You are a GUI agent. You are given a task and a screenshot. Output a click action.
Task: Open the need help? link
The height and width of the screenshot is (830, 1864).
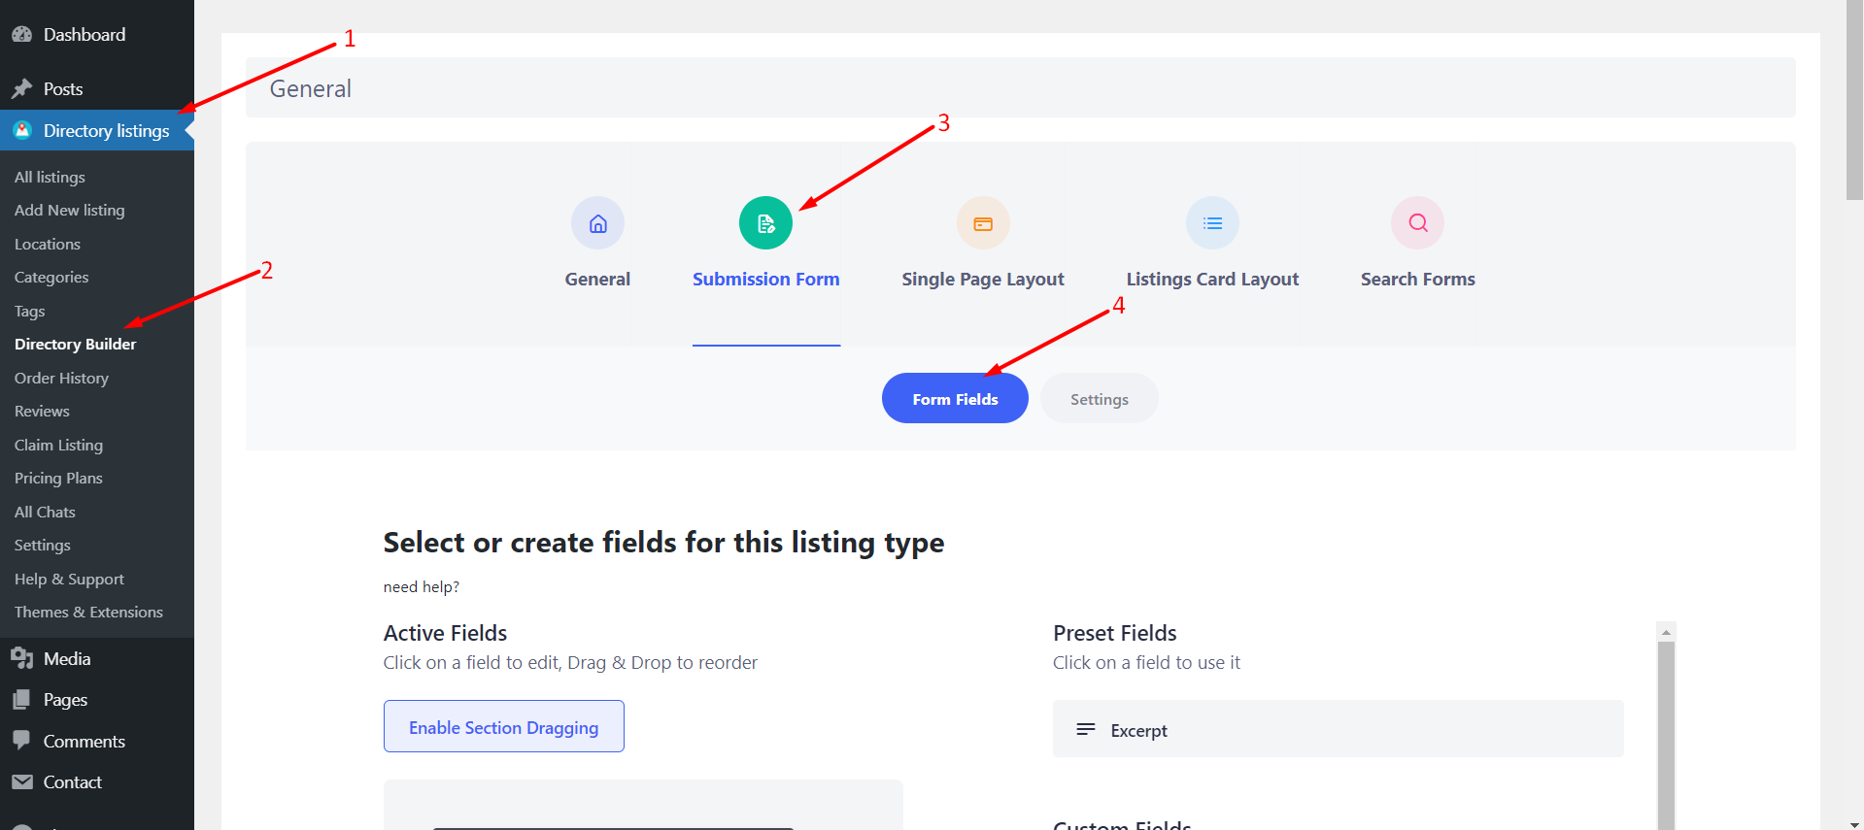tap(421, 586)
